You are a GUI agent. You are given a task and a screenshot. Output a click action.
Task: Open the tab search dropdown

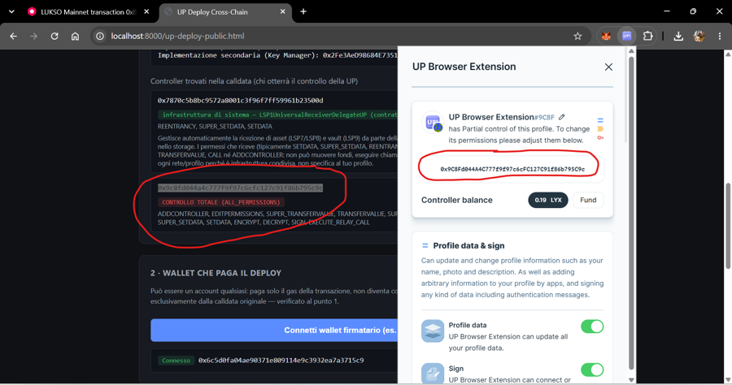11,11
